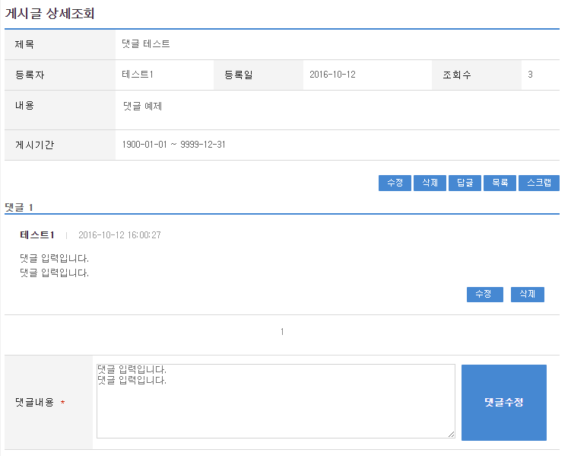Click the 게시기간 date range value
The image size is (571, 456).
[x=173, y=145]
